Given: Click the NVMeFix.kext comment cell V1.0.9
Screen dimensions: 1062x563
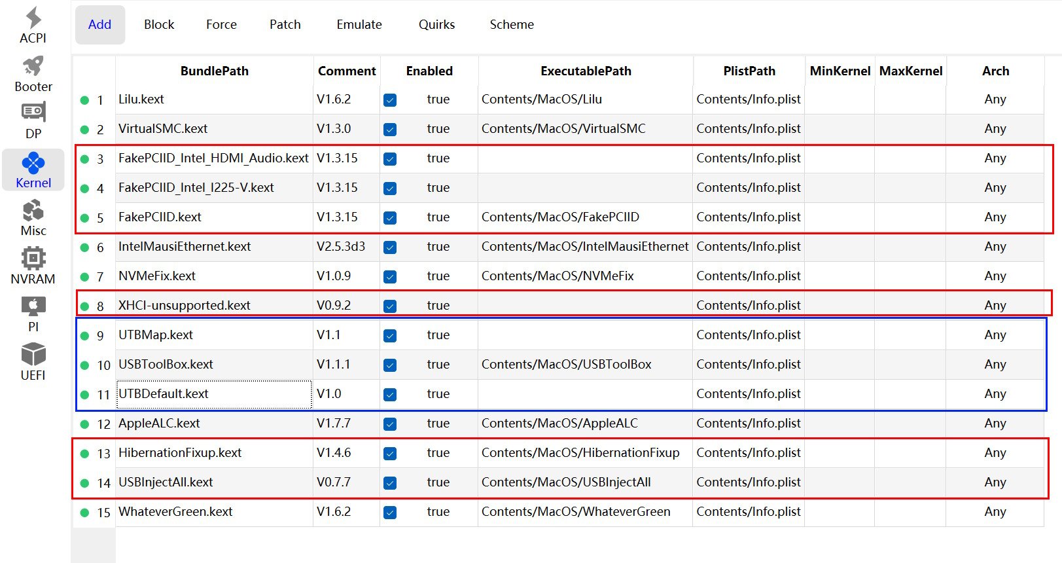Looking at the screenshot, I should pyautogui.click(x=334, y=276).
